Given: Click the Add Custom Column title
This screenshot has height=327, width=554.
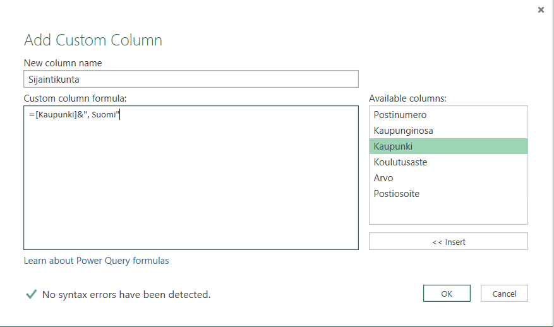Looking at the screenshot, I should point(93,40).
